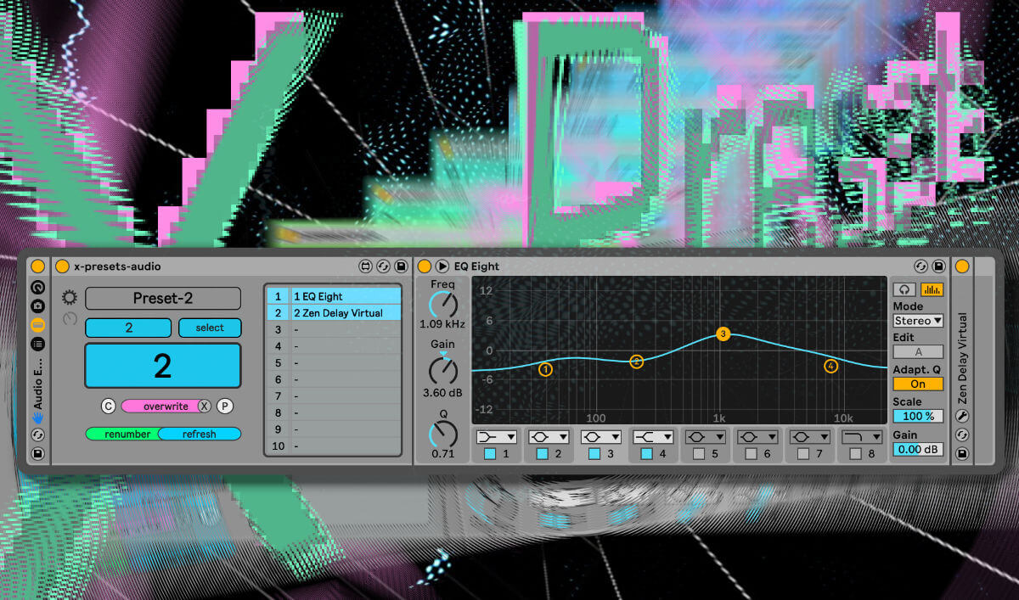The image size is (1019, 600).
Task: Click the hot-swap icon in EQ Eight title bar
Action: [920, 266]
